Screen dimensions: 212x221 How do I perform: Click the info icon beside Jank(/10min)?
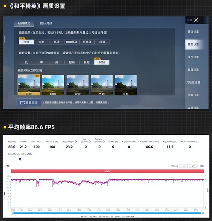[x=89, y=142]
